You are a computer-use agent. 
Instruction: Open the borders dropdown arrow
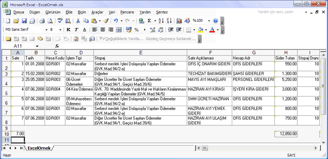pyautogui.click(x=194, y=30)
